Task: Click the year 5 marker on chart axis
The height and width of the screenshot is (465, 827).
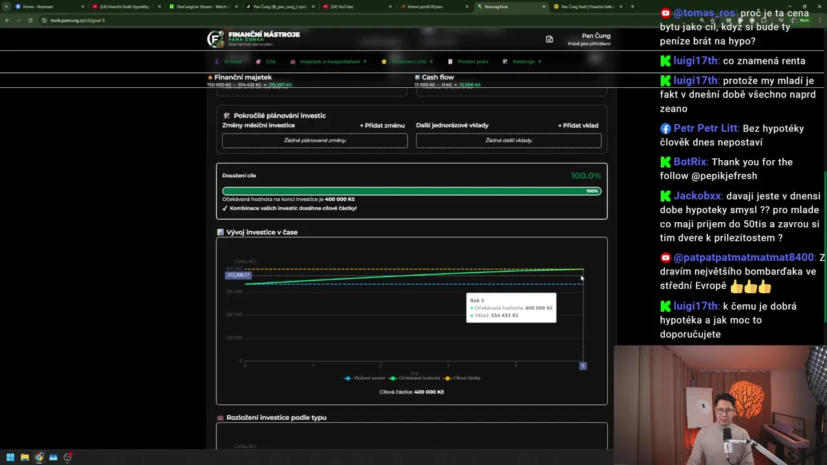Action: [x=583, y=366]
